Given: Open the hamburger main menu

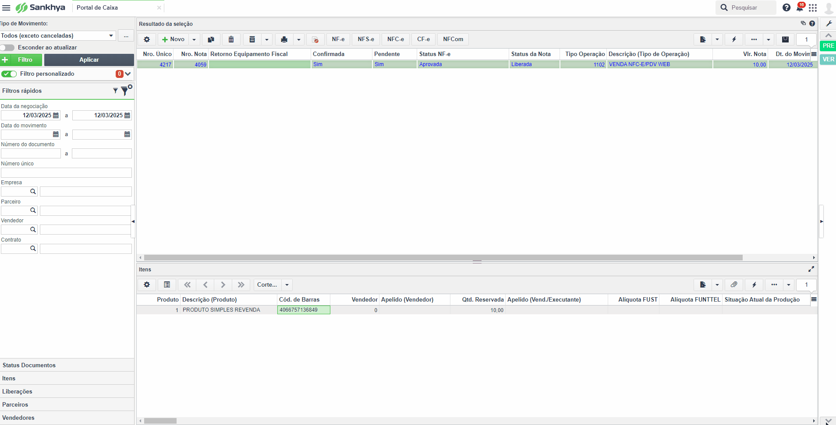Looking at the screenshot, I should pos(6,7).
